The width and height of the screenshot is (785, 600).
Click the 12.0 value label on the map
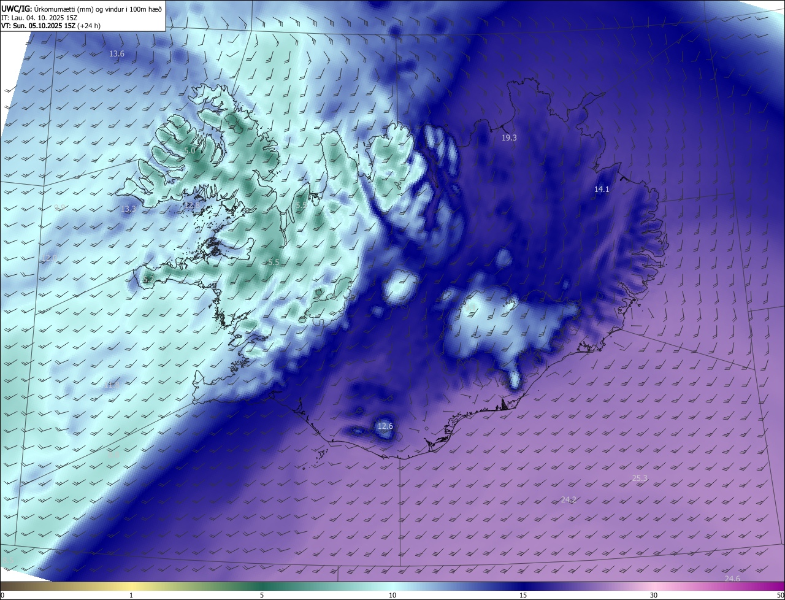coord(50,258)
